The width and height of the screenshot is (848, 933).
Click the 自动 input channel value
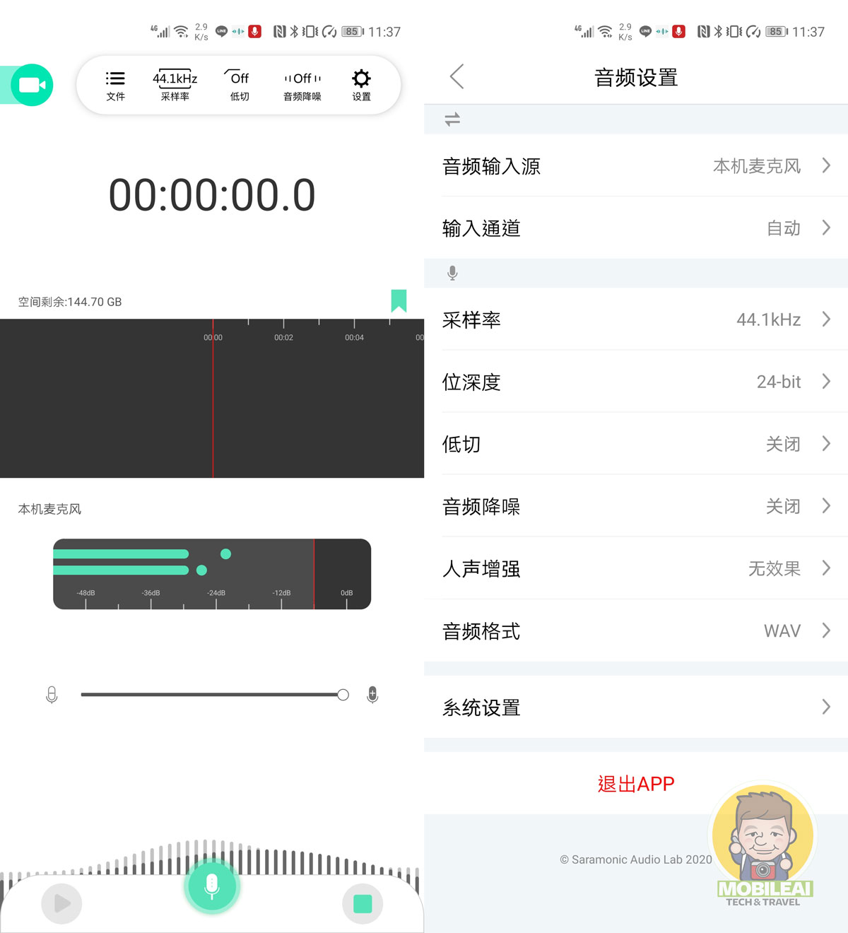784,228
